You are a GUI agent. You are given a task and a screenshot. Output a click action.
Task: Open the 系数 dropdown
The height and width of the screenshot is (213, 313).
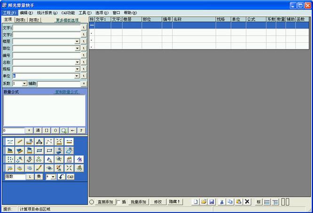click(24, 83)
